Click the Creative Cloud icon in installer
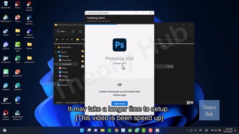 click(x=119, y=84)
